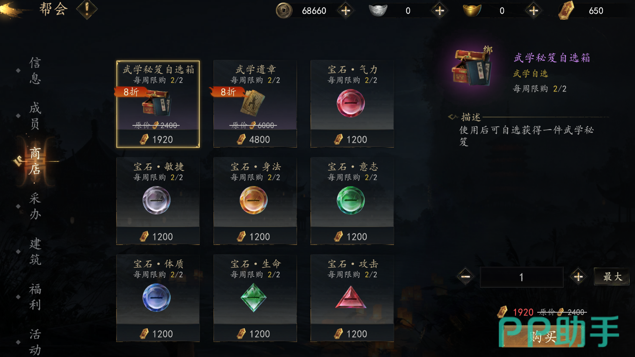
Task: Add silver ingots with its plus icon
Action: click(439, 11)
